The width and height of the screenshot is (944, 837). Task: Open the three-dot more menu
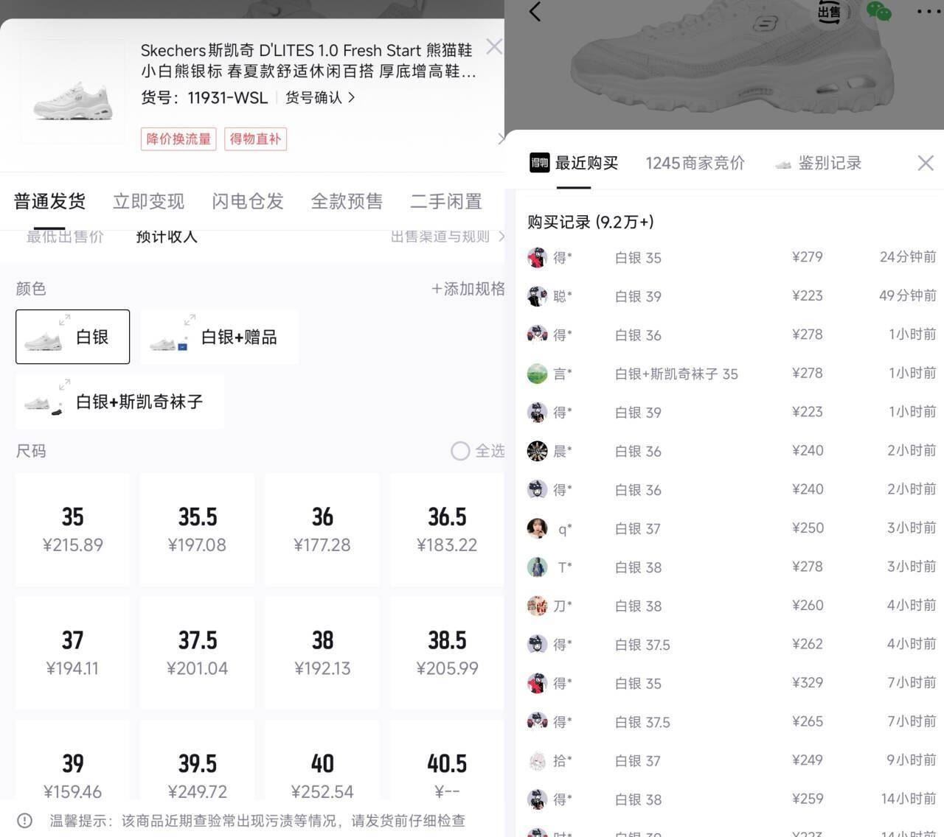tap(928, 11)
